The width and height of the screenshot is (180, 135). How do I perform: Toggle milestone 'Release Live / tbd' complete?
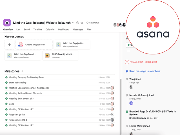[6, 120]
